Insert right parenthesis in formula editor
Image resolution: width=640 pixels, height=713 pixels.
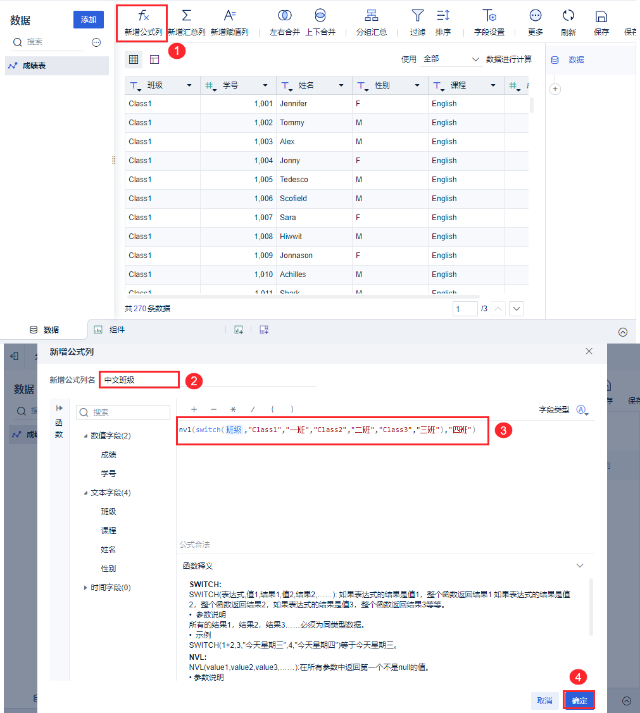tap(292, 409)
